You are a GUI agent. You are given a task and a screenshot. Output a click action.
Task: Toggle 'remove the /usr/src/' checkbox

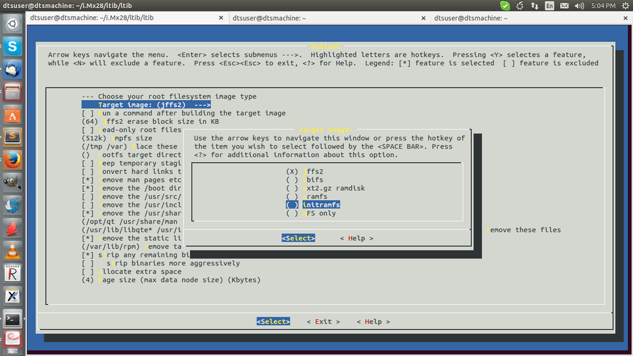point(87,196)
